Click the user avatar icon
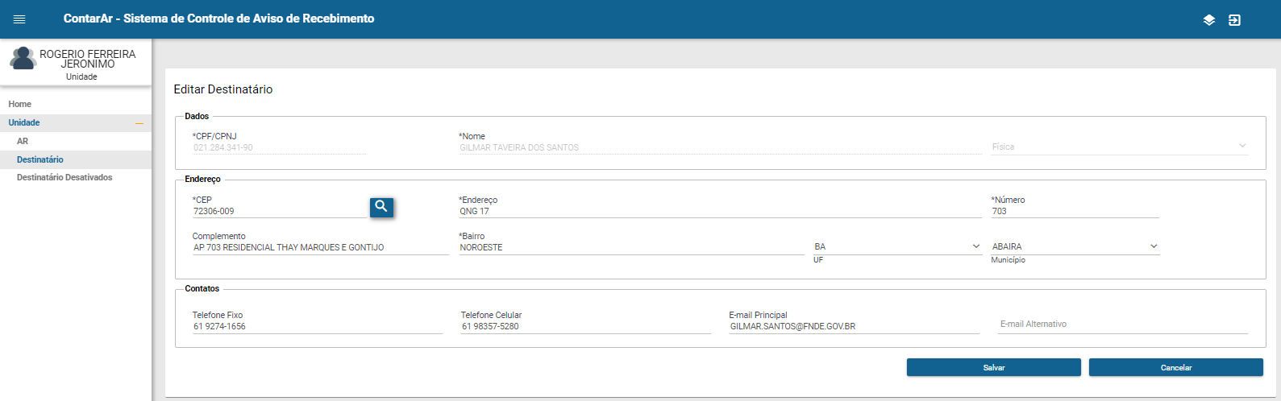The image size is (1281, 401). [23, 59]
